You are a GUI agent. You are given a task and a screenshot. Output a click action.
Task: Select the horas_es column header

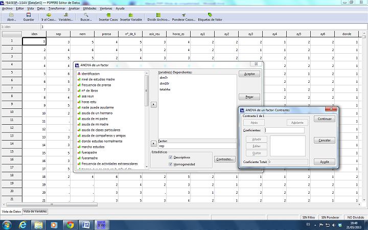(178, 34)
